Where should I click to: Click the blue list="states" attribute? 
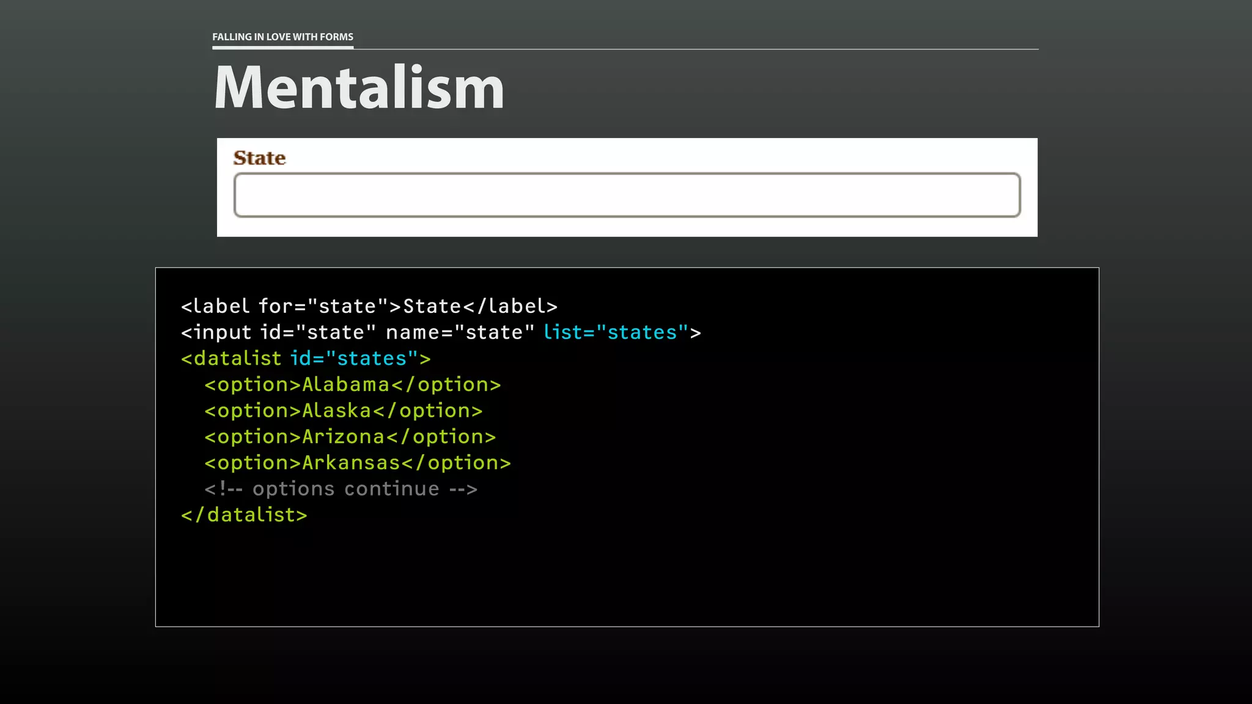(x=616, y=332)
